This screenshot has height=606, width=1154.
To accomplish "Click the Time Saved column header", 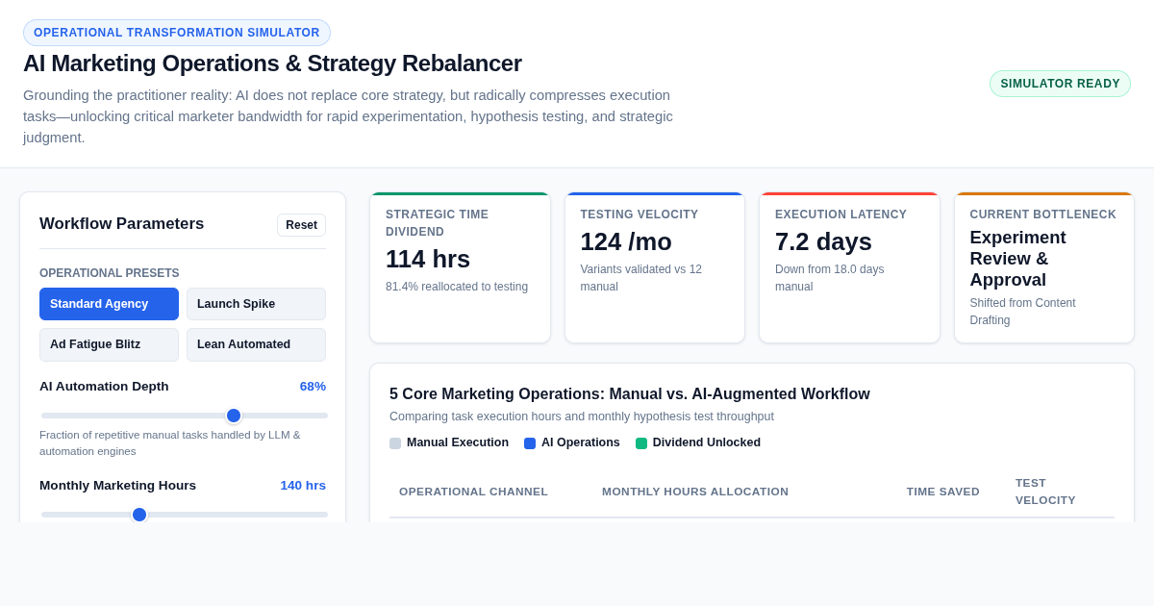I will click(x=943, y=492).
